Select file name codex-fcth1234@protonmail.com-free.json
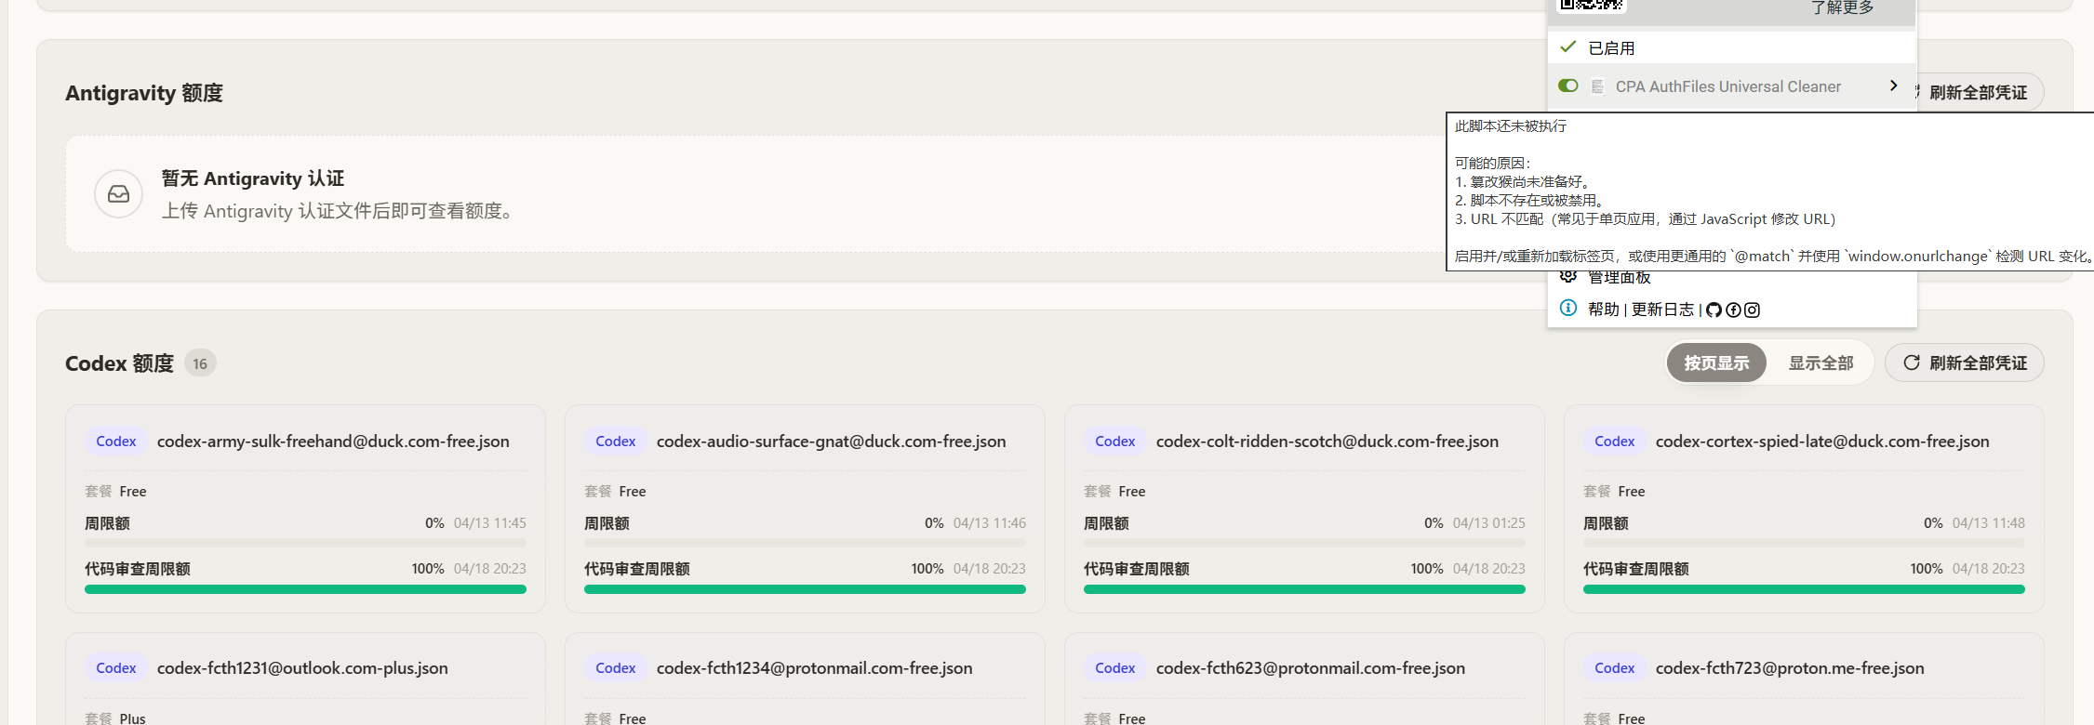The image size is (2094, 725). pyautogui.click(x=815, y=668)
